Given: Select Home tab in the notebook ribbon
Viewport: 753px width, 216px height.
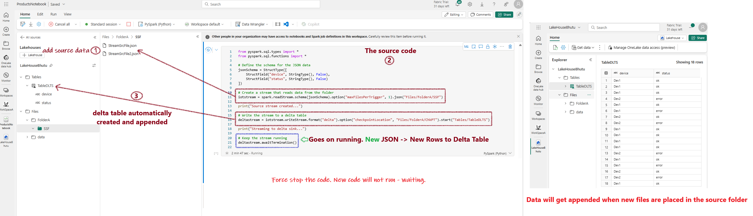Looking at the screenshot, I should (25, 14).
